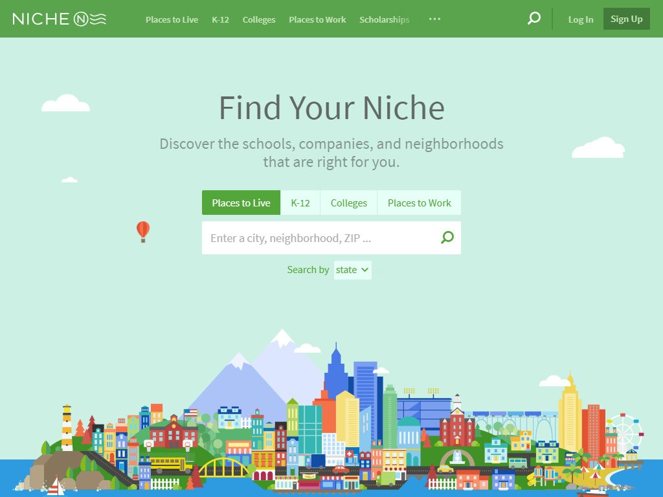Open Colleges in top navigation
The height and width of the screenshot is (497, 663).
click(x=259, y=19)
